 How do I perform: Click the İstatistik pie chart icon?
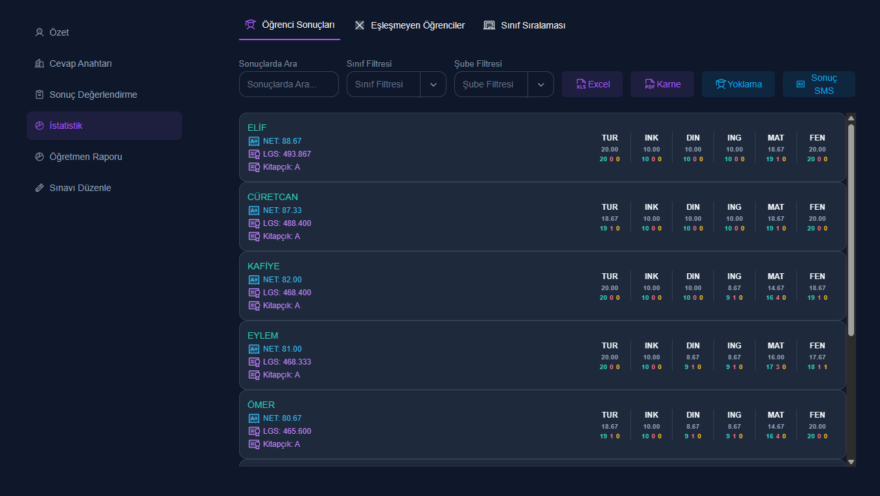pyautogui.click(x=40, y=126)
